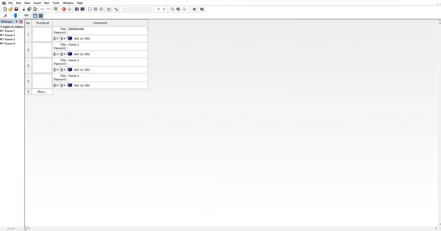Screen dimensions: 441x231
Task: Run the application with the red play icon
Action: [x=64, y=9]
